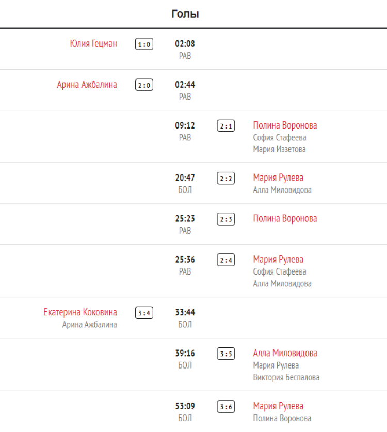Viewport: 387px width, 432px height.
Task: Select Алла Миловидова, scorer of 3:5 goal
Action: tap(285, 353)
